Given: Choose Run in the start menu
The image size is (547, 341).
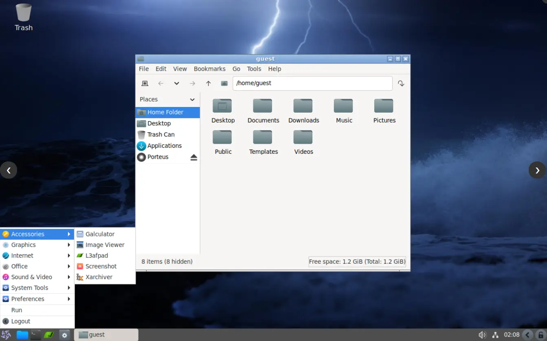Looking at the screenshot, I should tap(37, 310).
